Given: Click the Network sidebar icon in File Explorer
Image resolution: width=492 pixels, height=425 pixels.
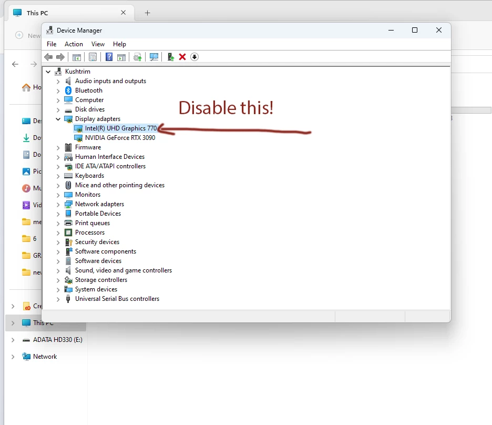Looking at the screenshot, I should click(26, 357).
